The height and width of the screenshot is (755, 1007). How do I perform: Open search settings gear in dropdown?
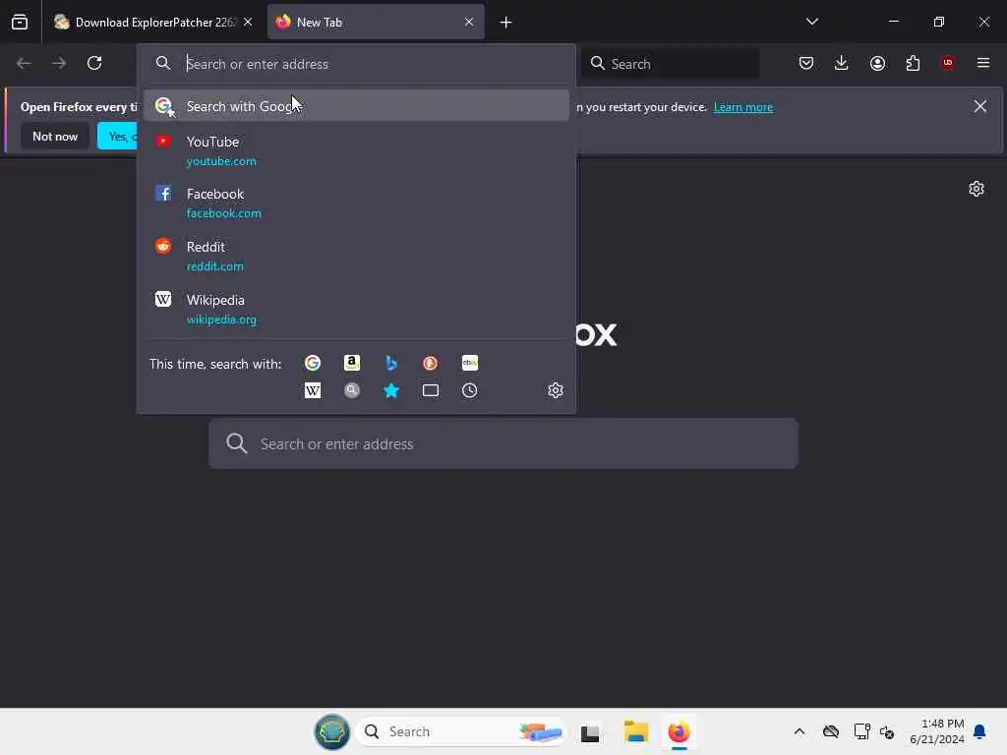pos(556,390)
